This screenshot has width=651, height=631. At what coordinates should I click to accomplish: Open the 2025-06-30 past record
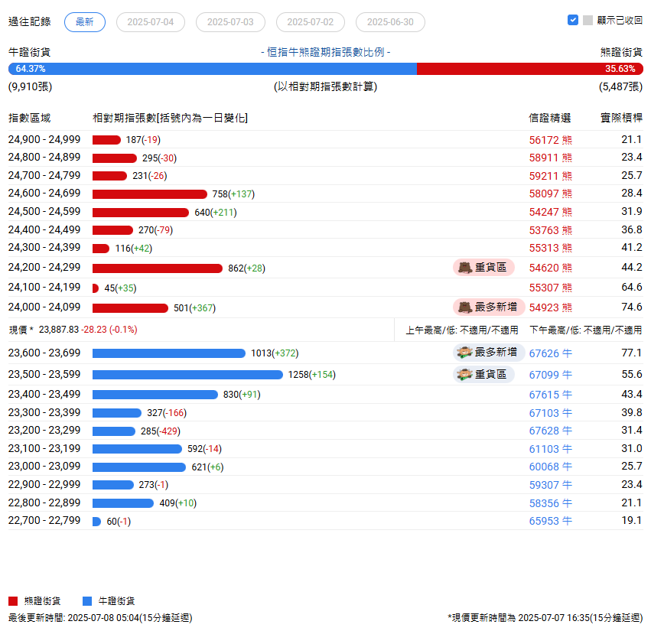click(390, 22)
